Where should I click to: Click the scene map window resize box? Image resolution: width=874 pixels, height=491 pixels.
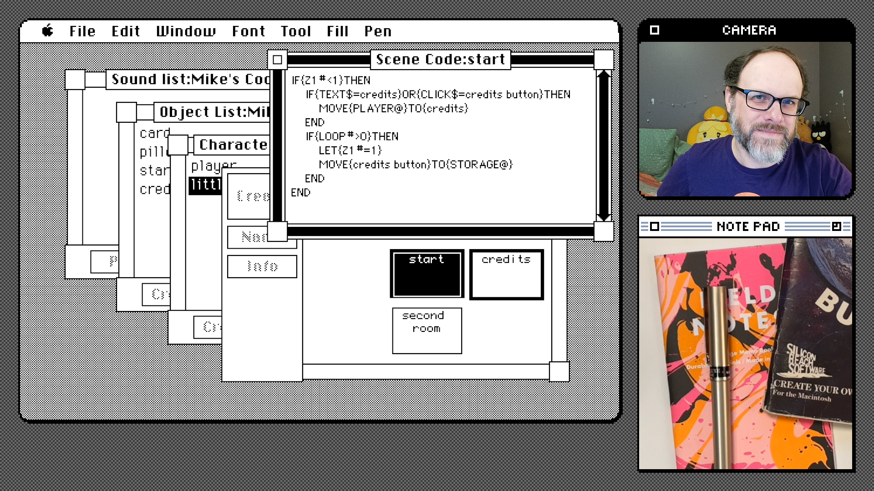click(559, 371)
